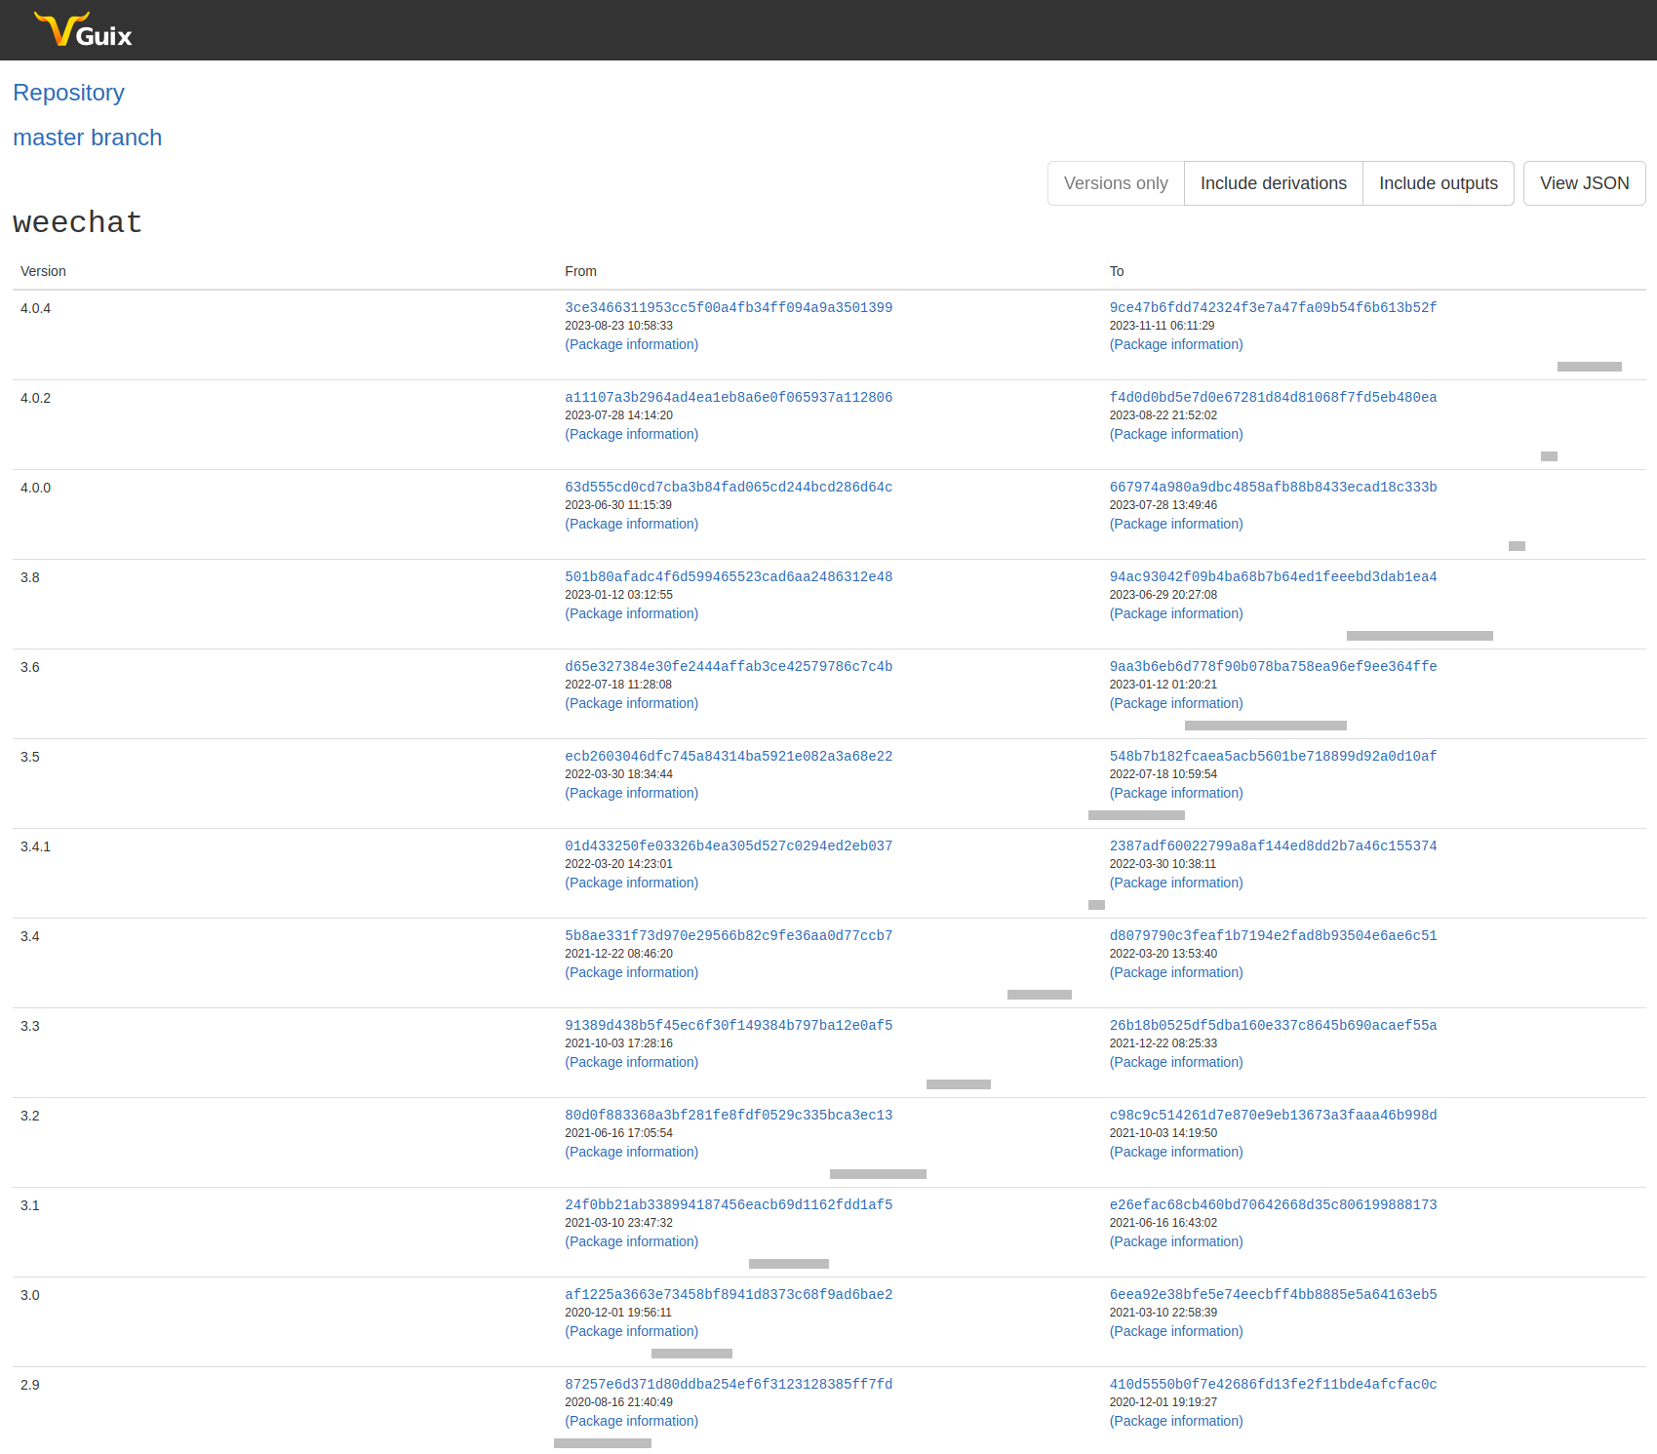Open To commit 6eea92e38bfe5e74 for version 3.0

point(1273,1294)
